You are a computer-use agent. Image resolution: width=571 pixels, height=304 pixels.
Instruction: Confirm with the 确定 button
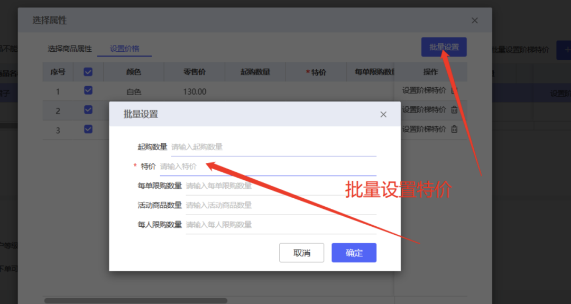[354, 253]
